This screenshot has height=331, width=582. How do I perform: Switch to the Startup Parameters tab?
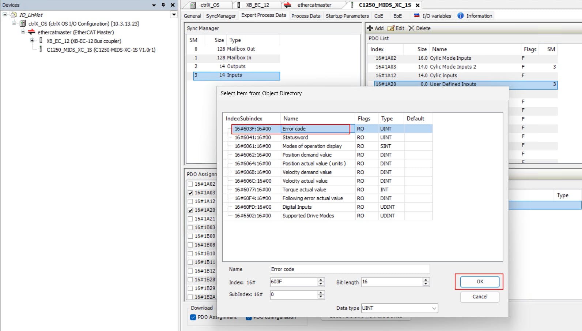click(x=347, y=16)
